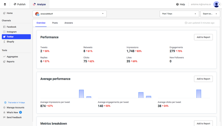Click the average clicks per tweet bar
This screenshot has width=222, height=126.
click(199, 94)
